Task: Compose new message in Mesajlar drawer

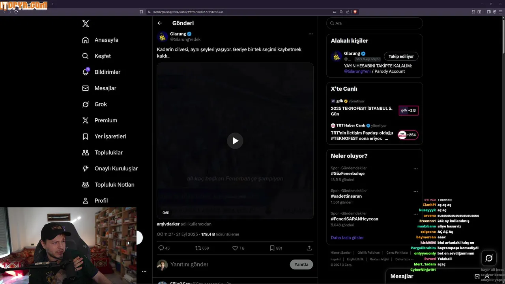Action: [477, 276]
